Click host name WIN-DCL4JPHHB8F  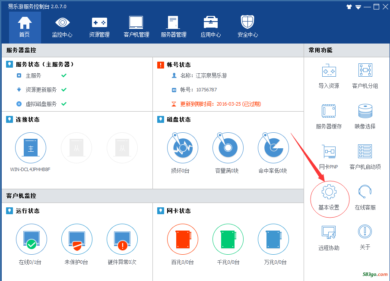coord(30,169)
